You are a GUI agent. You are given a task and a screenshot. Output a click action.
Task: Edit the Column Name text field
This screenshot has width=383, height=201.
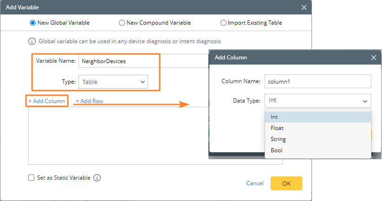(318, 81)
